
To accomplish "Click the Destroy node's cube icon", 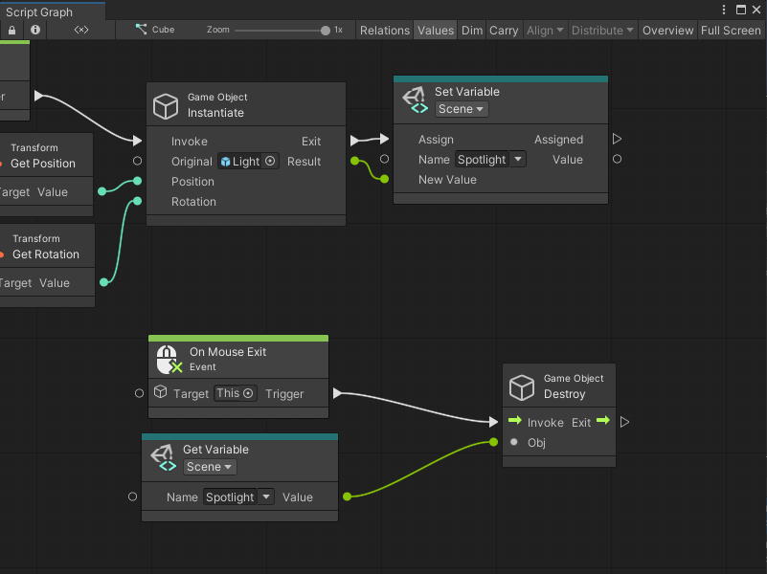I will pyautogui.click(x=522, y=386).
